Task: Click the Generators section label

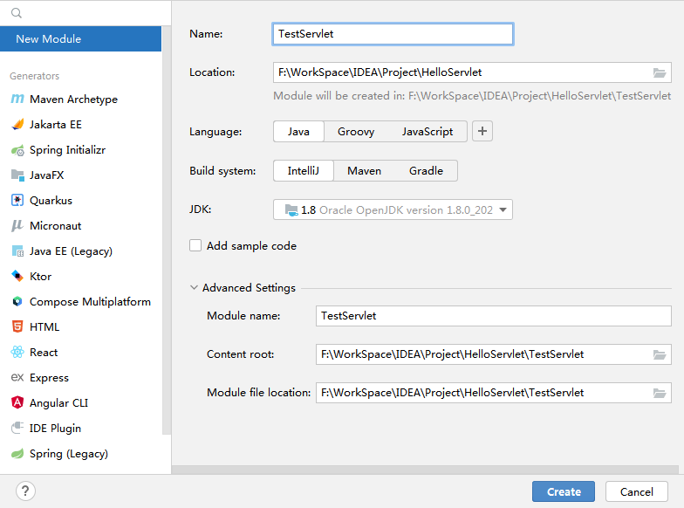Action: (35, 76)
